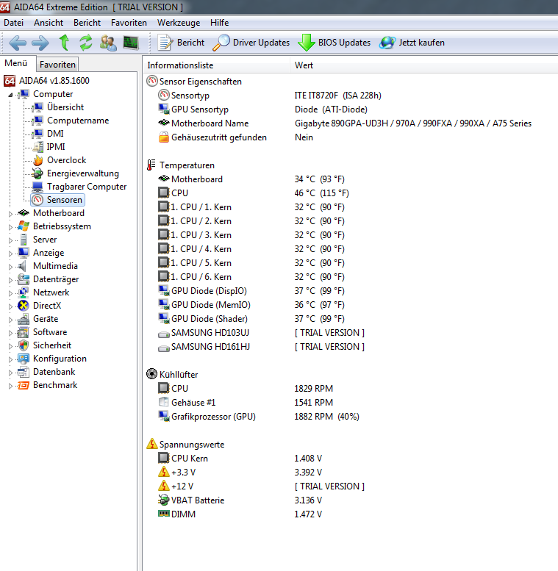Expand the Netzwerk tree node
The width and height of the screenshot is (558, 571).
point(10,293)
